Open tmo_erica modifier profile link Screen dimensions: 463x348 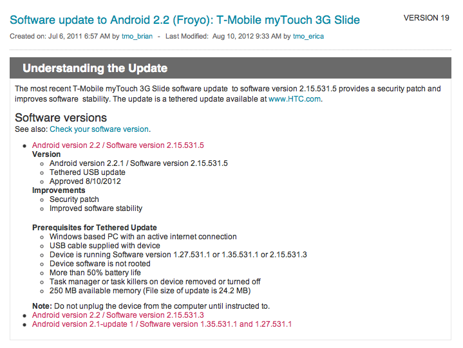pos(308,36)
